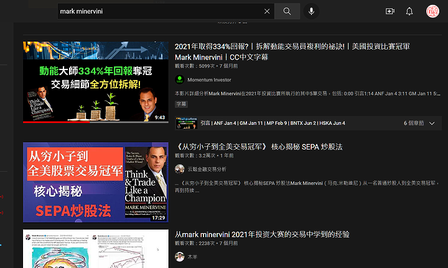The image size is (448, 268).
Task: Expand the 6 個章節 chapters chevron
Action: click(x=432, y=123)
